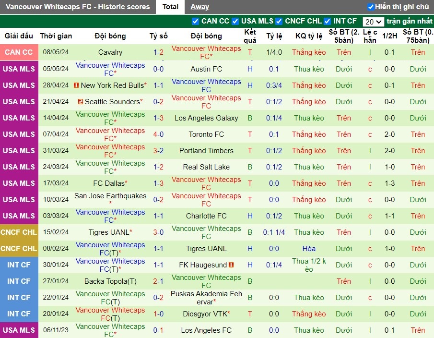This screenshot has width=434, height=338.
Task: Click odds value 0:1 1/4 for Tigres match
Action: pos(274,232)
